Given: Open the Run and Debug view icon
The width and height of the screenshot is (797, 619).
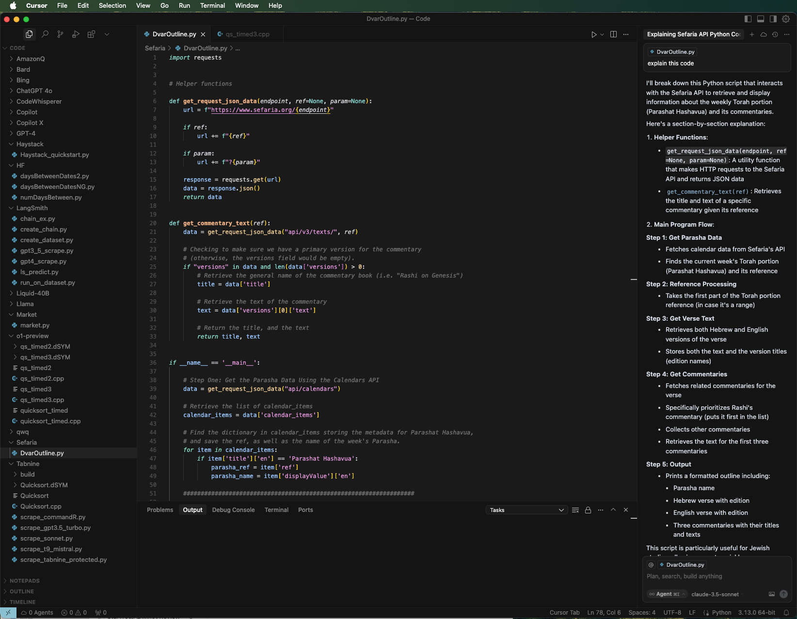Looking at the screenshot, I should pyautogui.click(x=76, y=34).
